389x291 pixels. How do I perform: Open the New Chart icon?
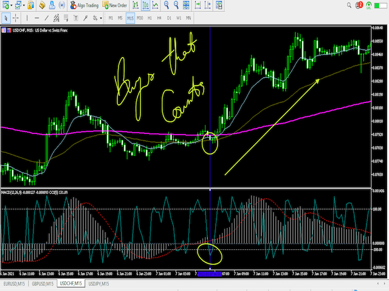[x=5, y=5]
